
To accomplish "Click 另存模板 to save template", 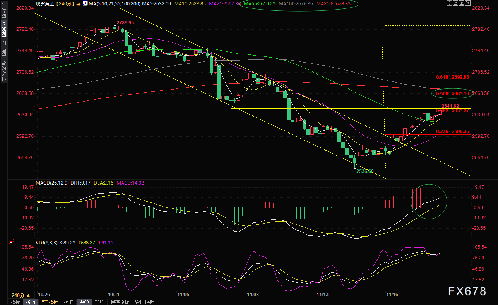I will click(x=120, y=302).
